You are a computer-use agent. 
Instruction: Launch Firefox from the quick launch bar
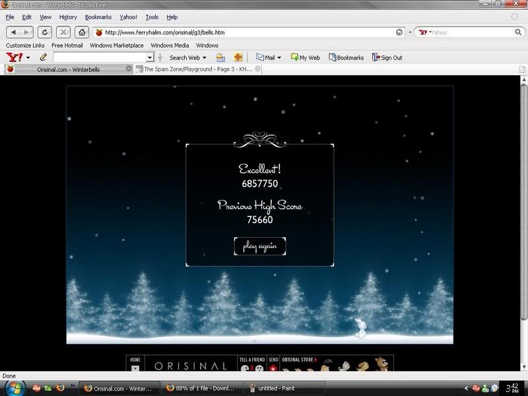(60, 388)
